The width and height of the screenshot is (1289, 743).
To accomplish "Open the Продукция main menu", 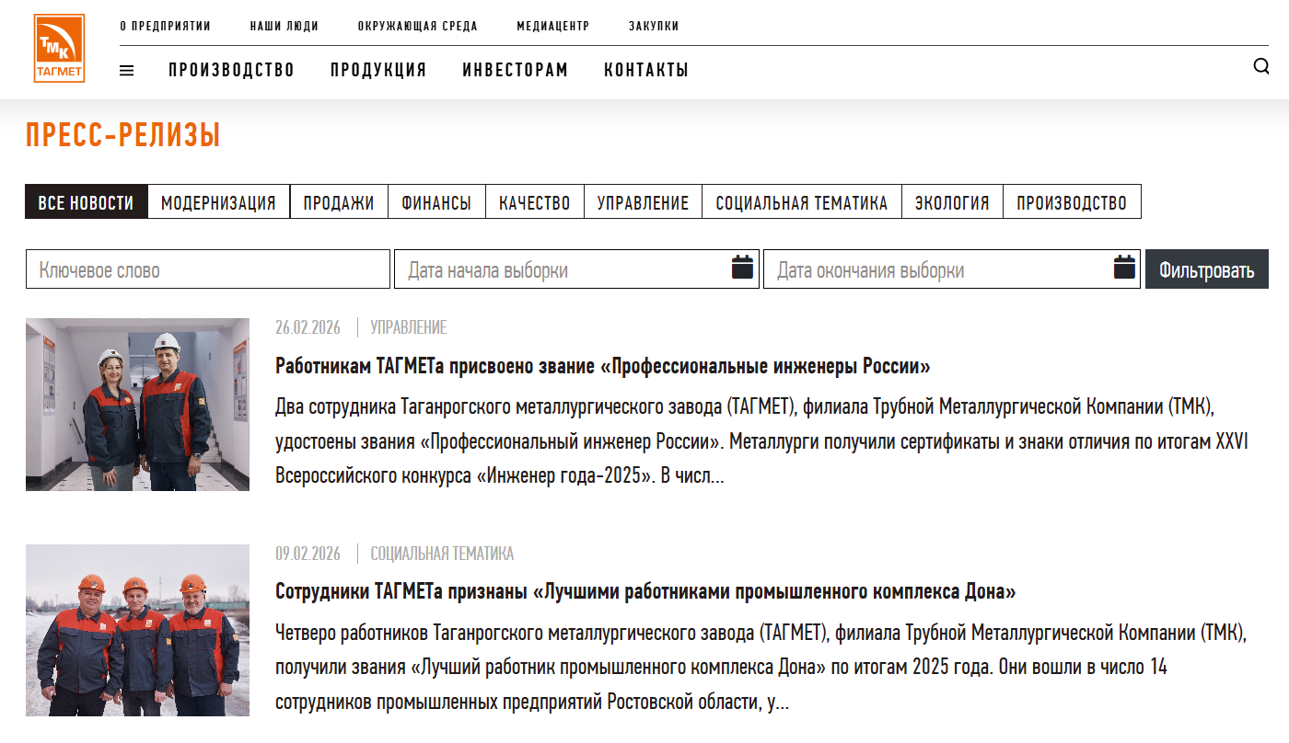I will point(378,71).
